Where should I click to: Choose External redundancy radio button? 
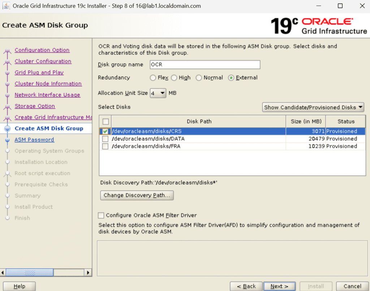pyautogui.click(x=231, y=78)
